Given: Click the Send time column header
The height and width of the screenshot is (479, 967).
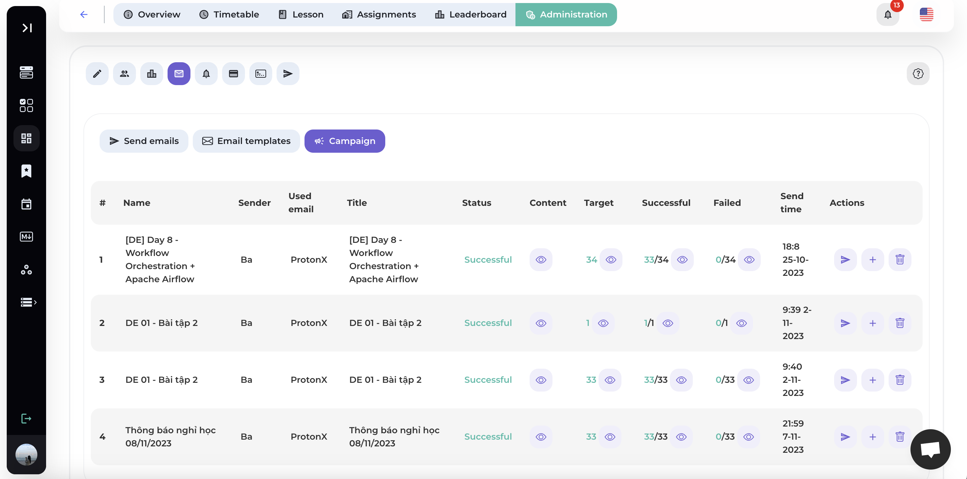Looking at the screenshot, I should 792,203.
